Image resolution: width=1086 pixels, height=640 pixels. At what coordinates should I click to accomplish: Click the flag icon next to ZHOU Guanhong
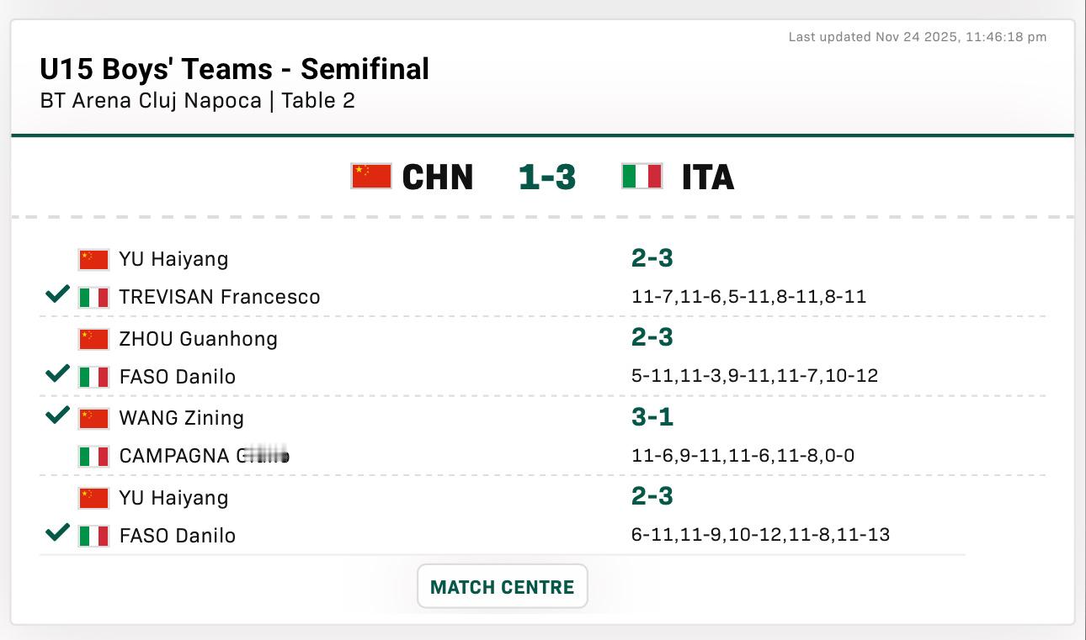(x=93, y=339)
